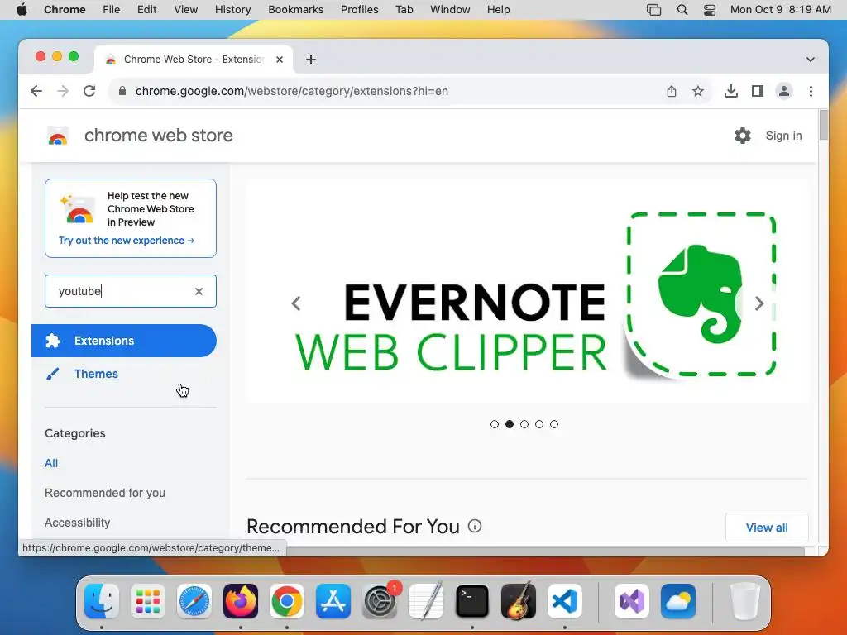
Task: Open the File menu
Action: pyautogui.click(x=112, y=10)
